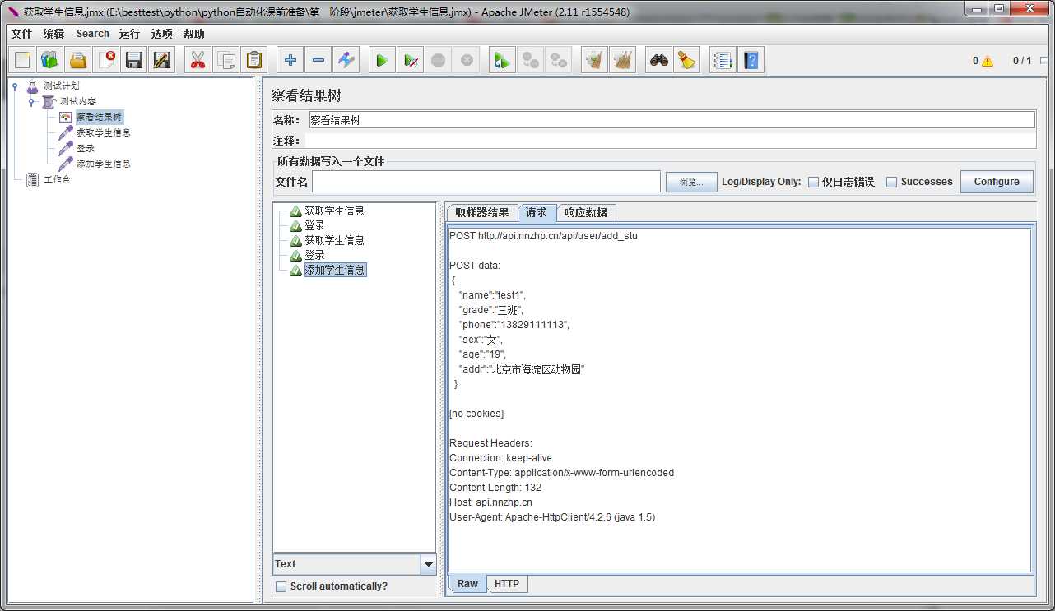Switch to the HTTP bottom tab

(x=507, y=584)
